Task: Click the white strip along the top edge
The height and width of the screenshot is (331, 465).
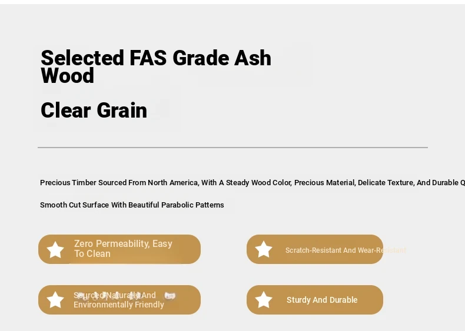Action: coord(232,2)
